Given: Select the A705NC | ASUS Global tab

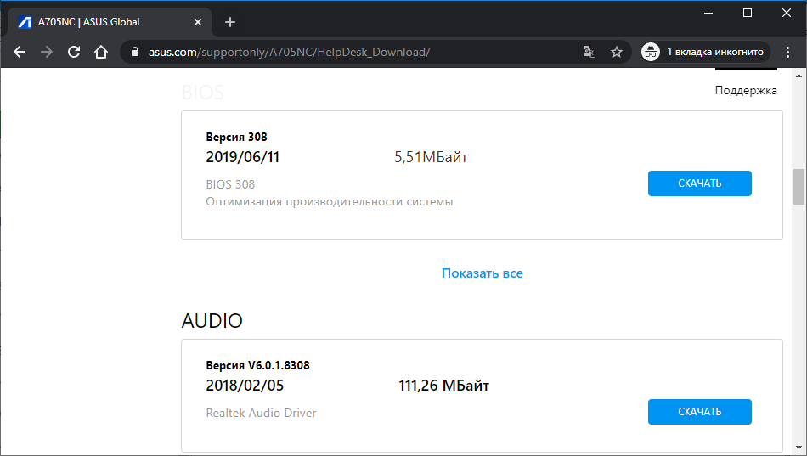Looking at the screenshot, I should tap(102, 22).
